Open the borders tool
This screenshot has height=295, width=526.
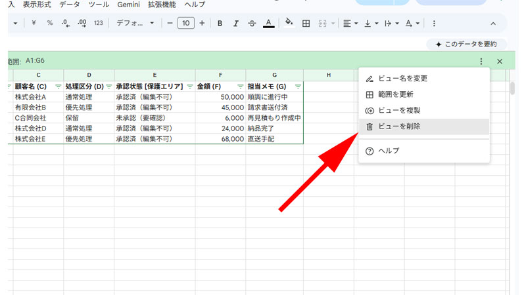306,24
